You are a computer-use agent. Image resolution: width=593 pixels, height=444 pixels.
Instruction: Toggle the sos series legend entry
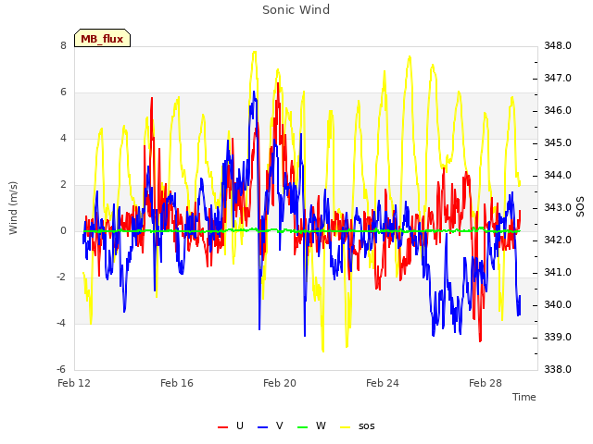coord(357,425)
